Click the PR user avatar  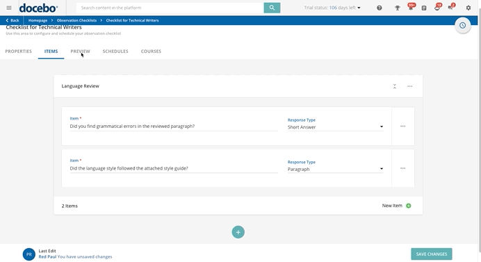coord(28,254)
